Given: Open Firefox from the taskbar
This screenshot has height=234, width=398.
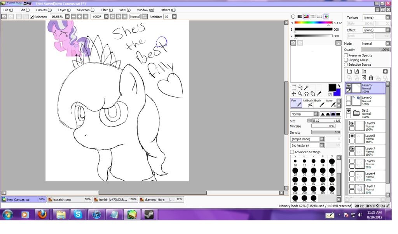Looking at the screenshot, I should (42, 215).
